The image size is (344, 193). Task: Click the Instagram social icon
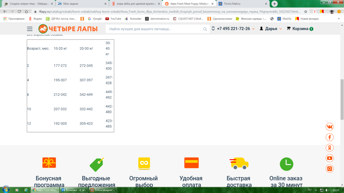point(330,169)
